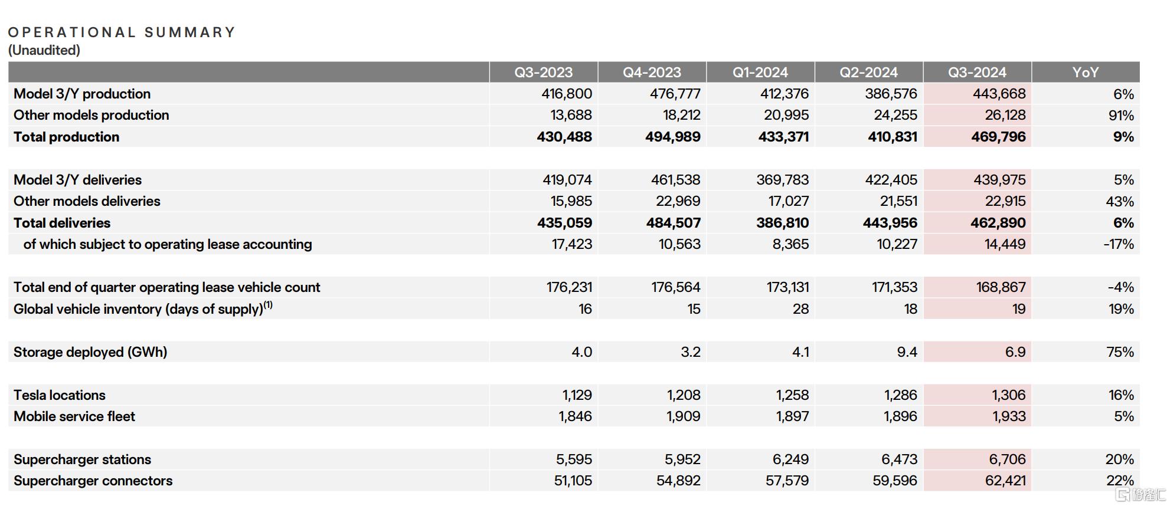Select the 5,595 Supercharger stations value

(574, 459)
